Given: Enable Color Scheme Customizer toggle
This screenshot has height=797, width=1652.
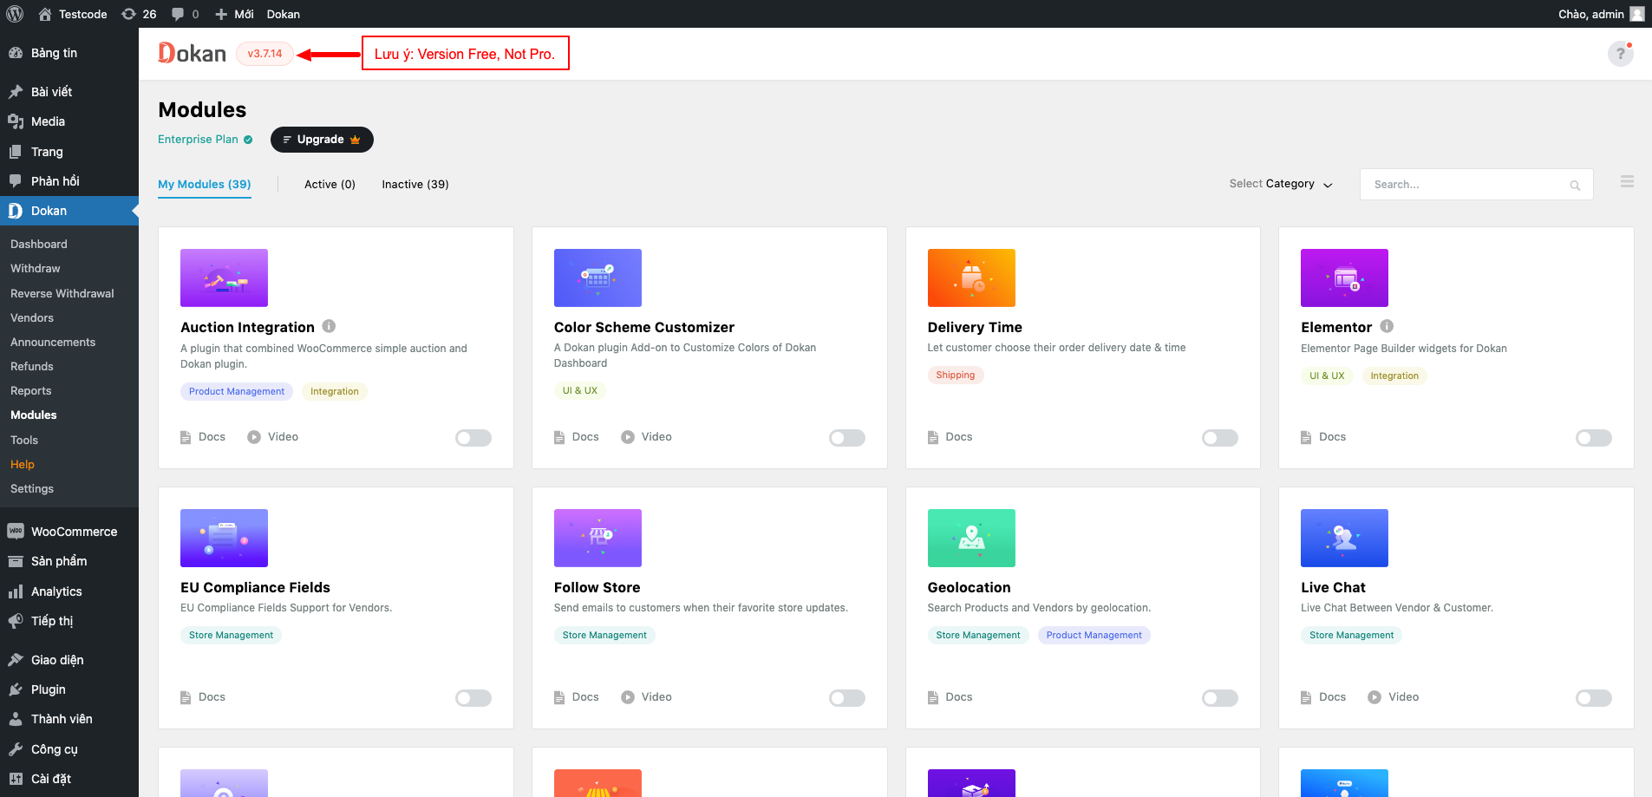Looking at the screenshot, I should (x=847, y=438).
